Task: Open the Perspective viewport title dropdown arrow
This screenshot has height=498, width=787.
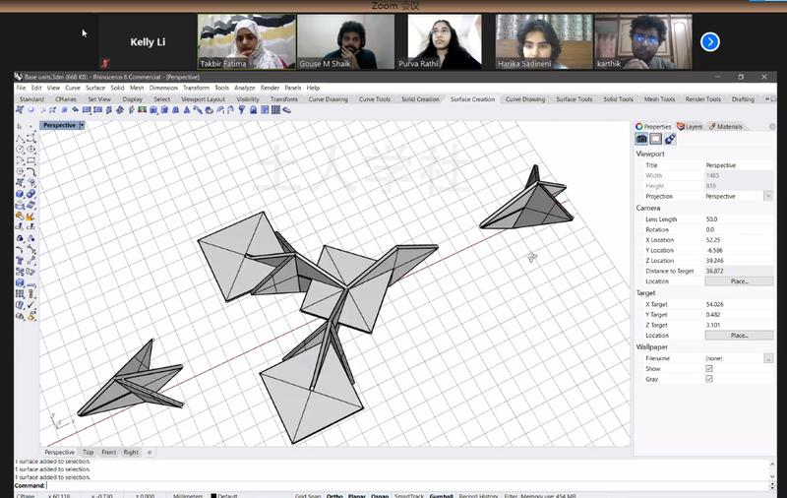Action: point(82,125)
